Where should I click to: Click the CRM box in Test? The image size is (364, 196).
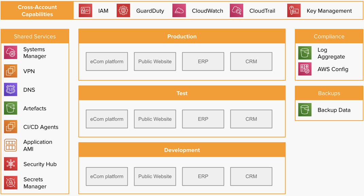pyautogui.click(x=251, y=119)
